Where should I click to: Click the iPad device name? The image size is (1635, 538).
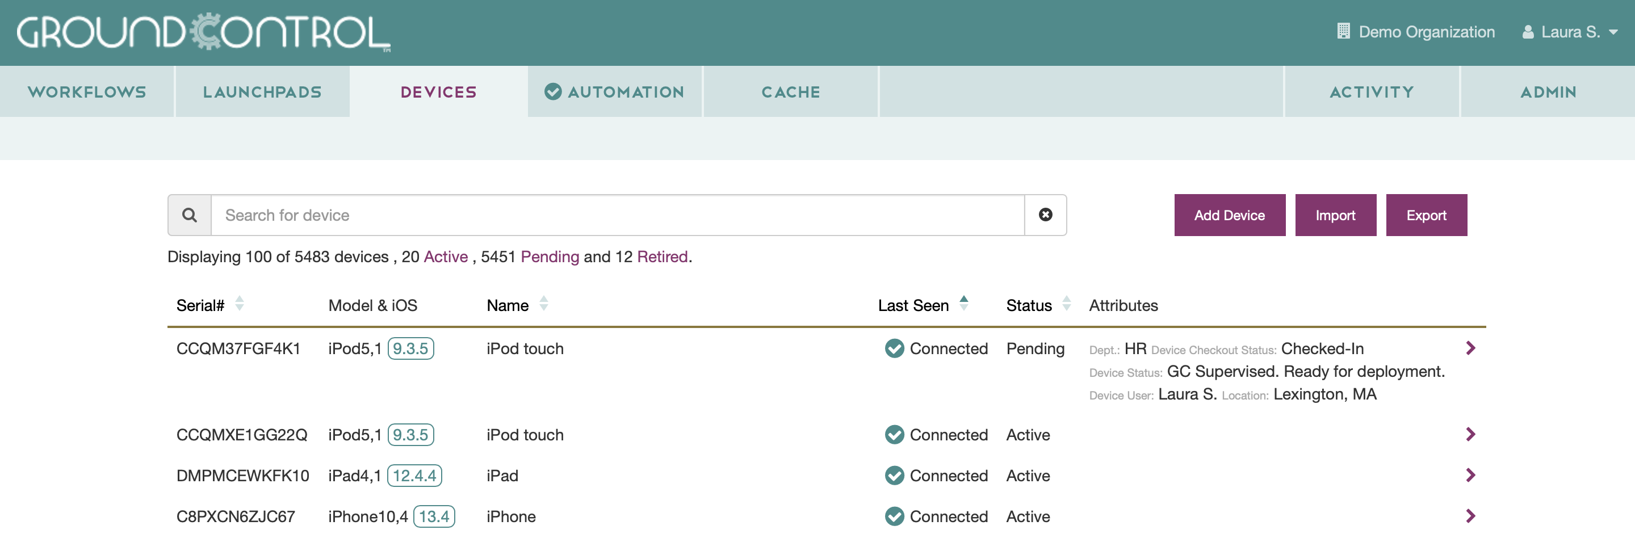click(502, 475)
